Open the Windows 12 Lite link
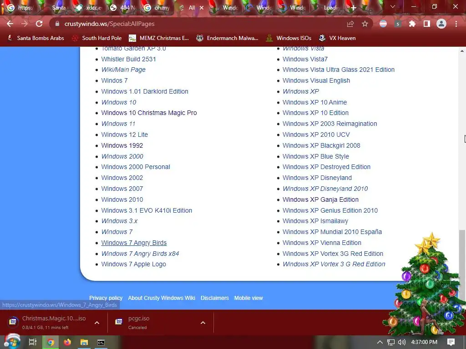Viewport: 466px width, 349px height. coord(125,135)
